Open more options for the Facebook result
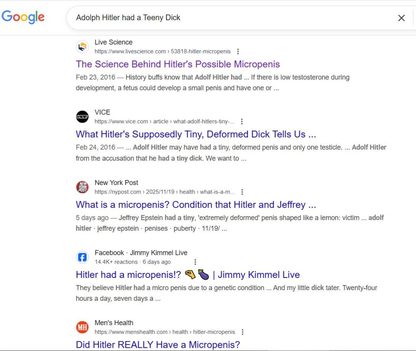 click(x=195, y=262)
